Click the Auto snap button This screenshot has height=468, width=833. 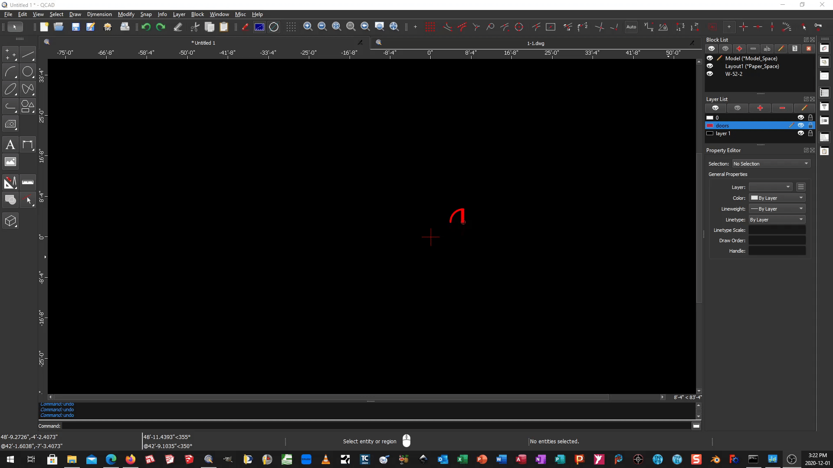coord(631,27)
